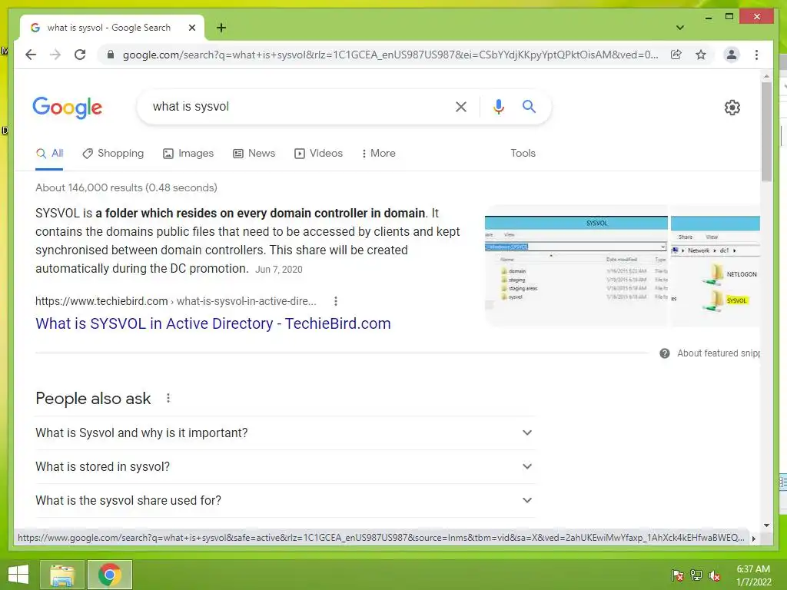Click the 'People also ask' heading
This screenshot has width=787, height=590.
click(x=93, y=399)
